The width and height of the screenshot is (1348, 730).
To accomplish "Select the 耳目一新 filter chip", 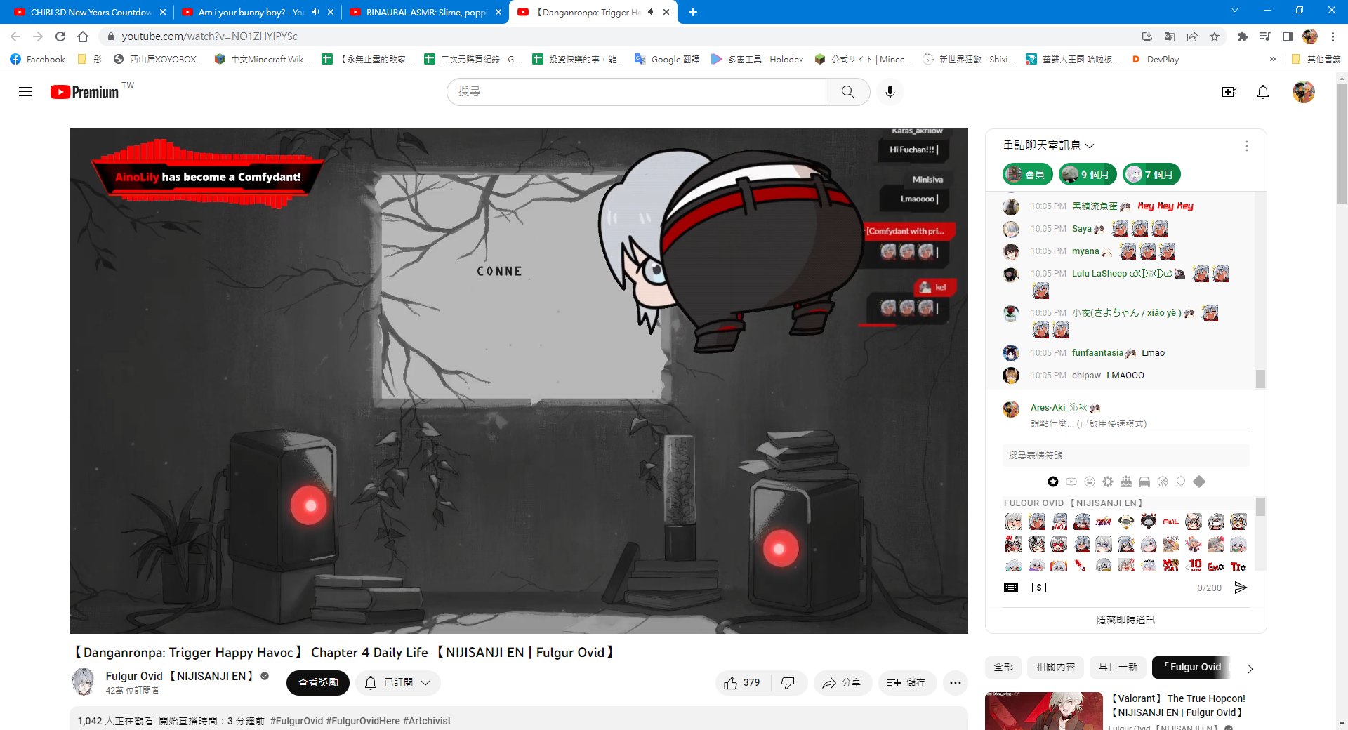I will [1118, 667].
